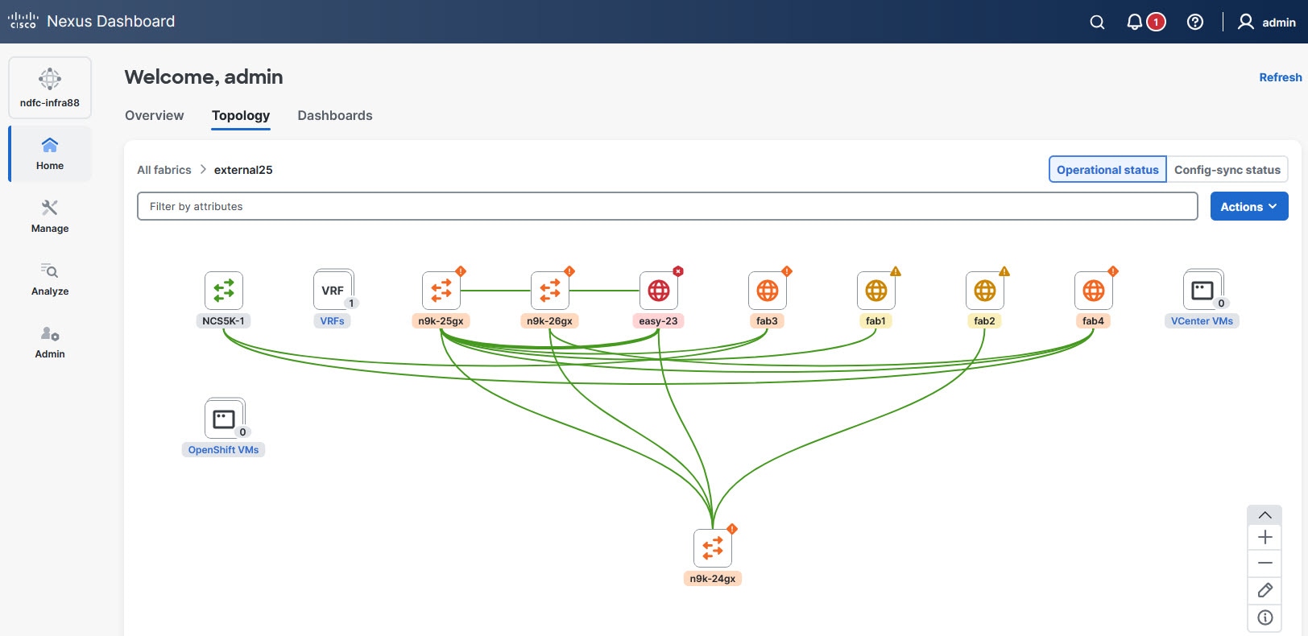Open the topology info legend icon
1308x636 pixels.
[1265, 617]
